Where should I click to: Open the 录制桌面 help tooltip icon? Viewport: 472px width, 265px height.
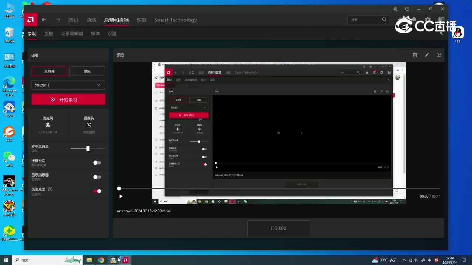pos(50,189)
